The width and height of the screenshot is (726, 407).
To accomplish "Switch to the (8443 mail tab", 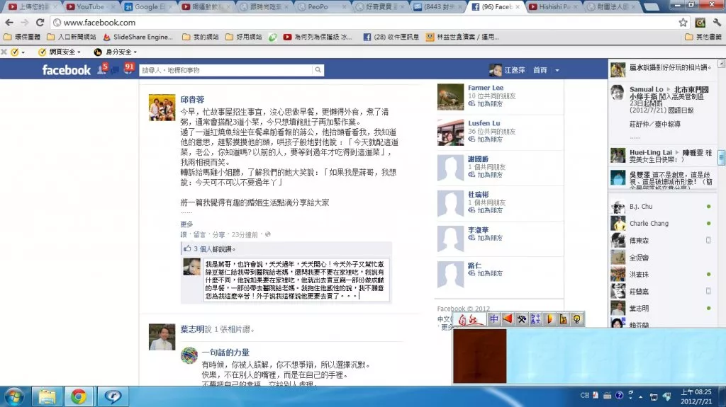I will click(x=437, y=6).
